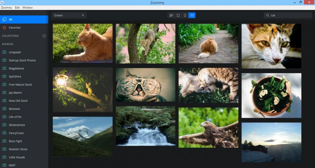Viewport: 315px width, 168px height.
Task: Open the cat climbing tree photo
Action: [x=146, y=44]
